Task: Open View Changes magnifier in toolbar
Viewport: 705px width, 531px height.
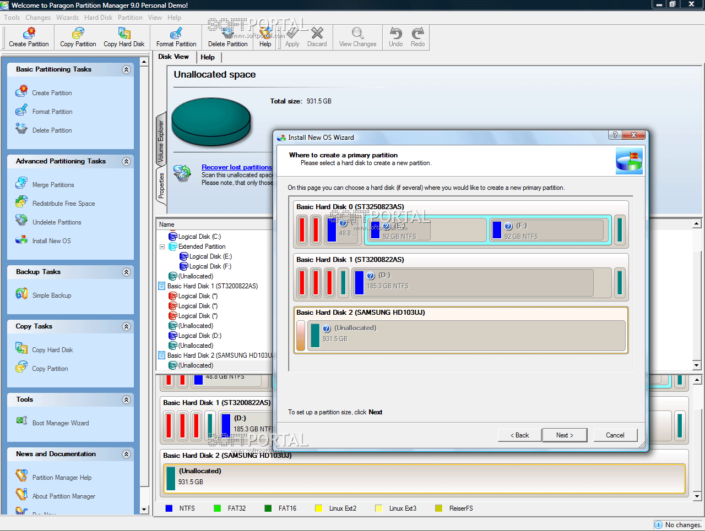Action: [358, 33]
